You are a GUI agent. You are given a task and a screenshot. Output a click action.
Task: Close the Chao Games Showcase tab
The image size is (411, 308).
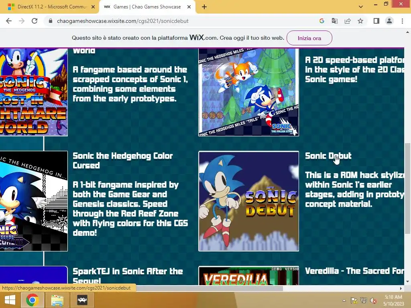coord(189,7)
